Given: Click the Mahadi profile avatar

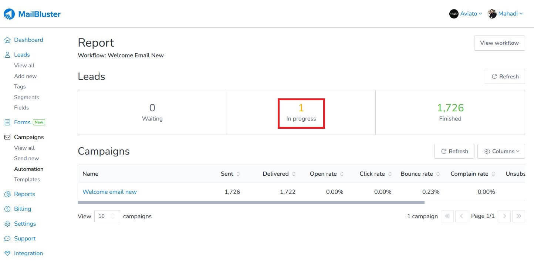Looking at the screenshot, I should pyautogui.click(x=492, y=13).
